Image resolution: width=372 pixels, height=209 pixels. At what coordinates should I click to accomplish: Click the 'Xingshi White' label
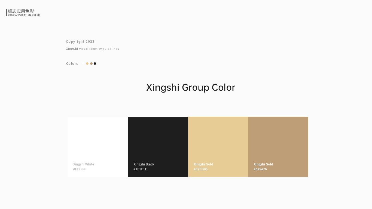[84, 164]
